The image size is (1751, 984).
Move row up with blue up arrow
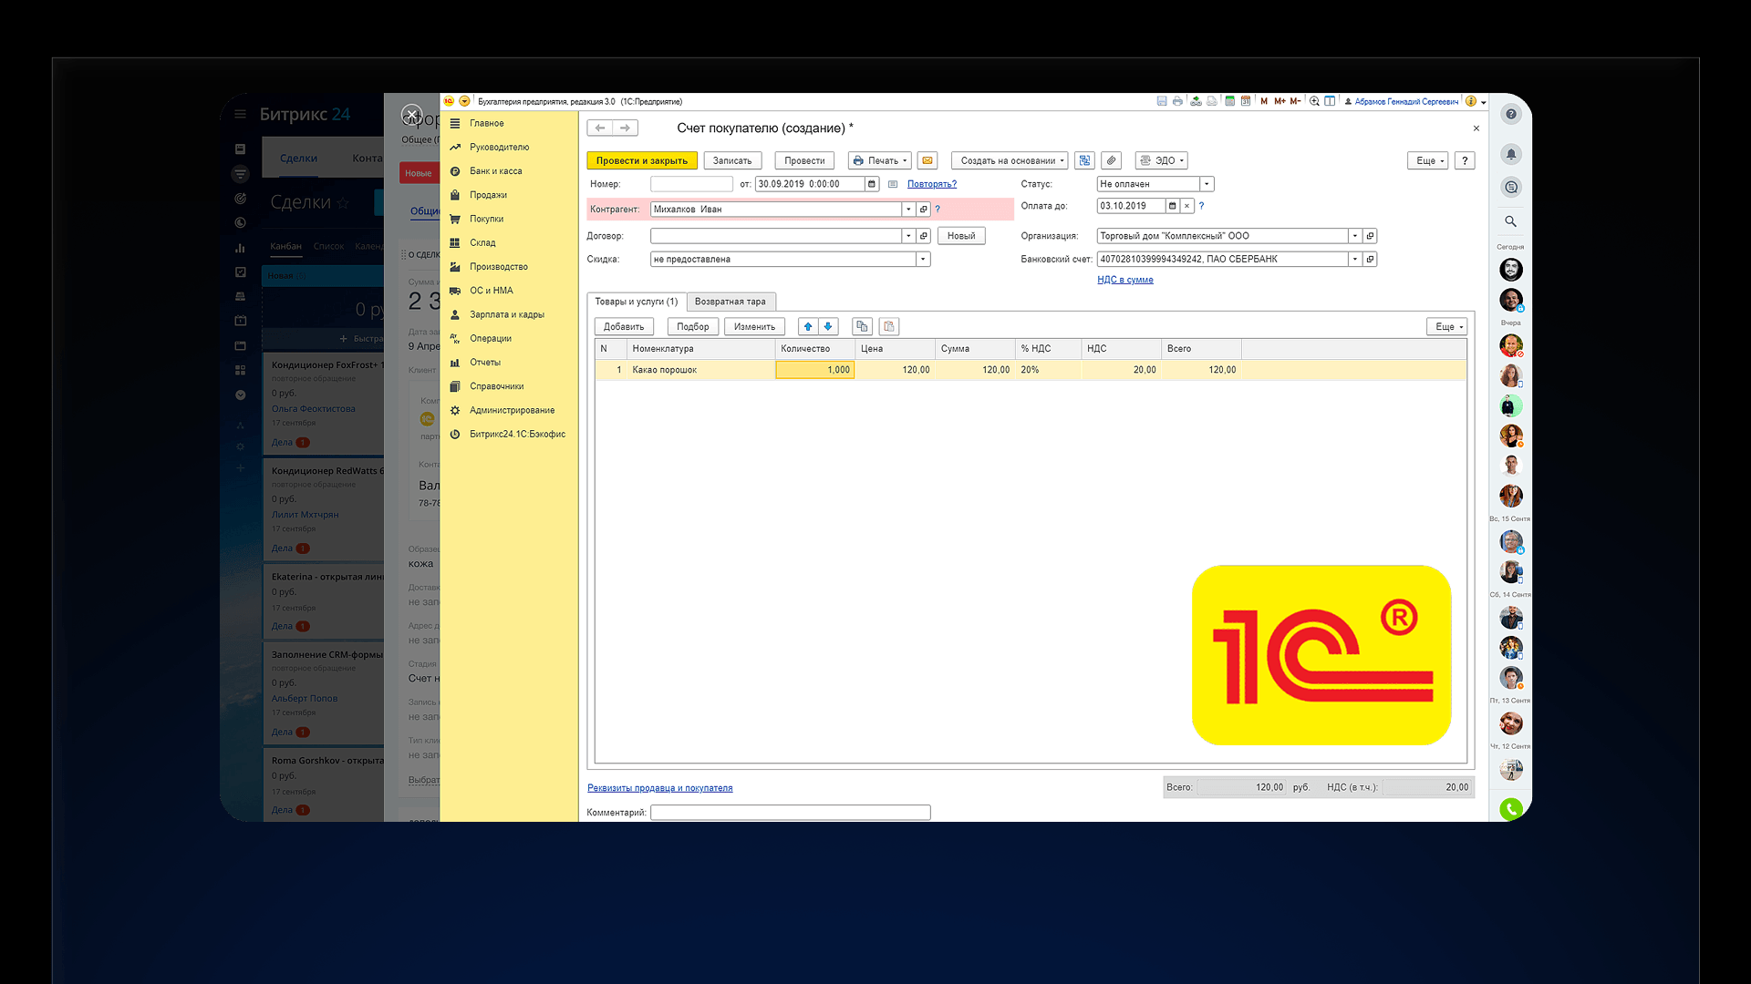[x=808, y=326]
